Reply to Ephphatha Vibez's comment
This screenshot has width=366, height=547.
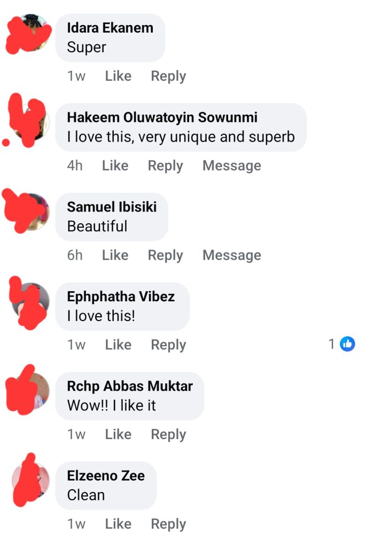click(x=168, y=345)
